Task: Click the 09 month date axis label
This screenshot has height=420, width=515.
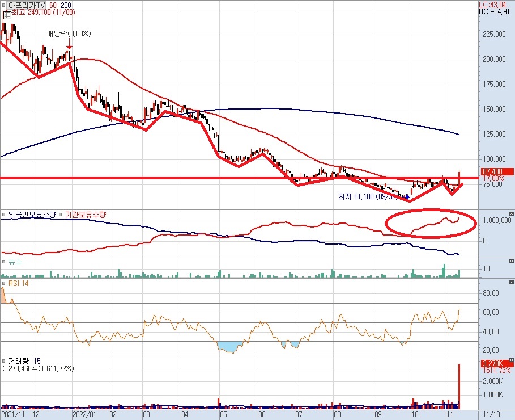Action: pyautogui.click(x=378, y=414)
